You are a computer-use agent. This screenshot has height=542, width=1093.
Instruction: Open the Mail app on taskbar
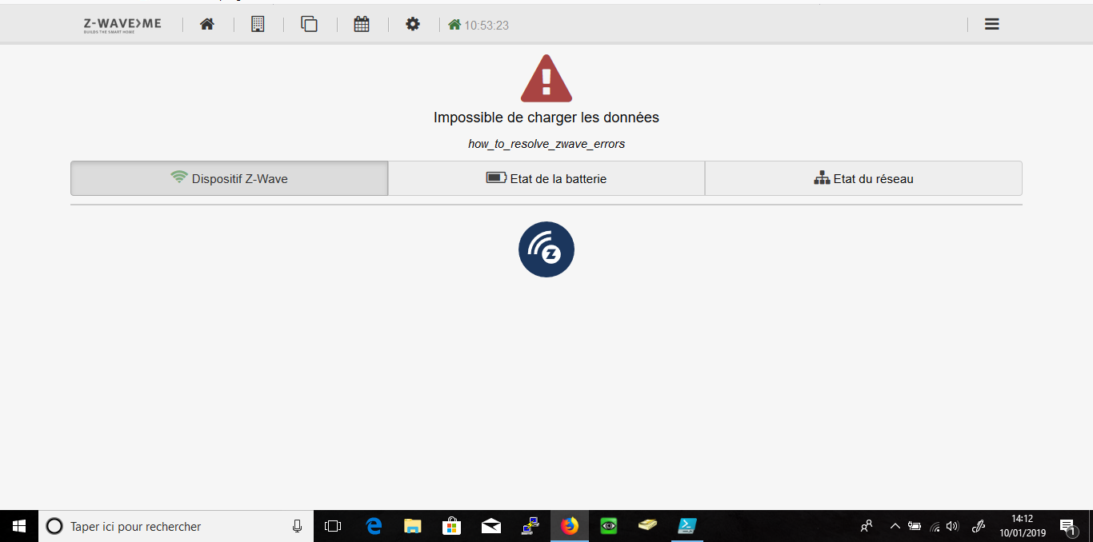(491, 526)
